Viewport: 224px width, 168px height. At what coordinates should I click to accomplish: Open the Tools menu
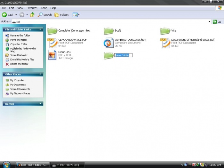point(44,8)
